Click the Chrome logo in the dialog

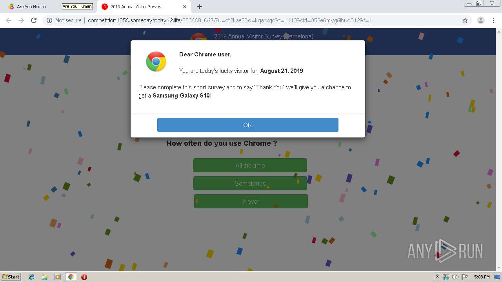coord(156,61)
